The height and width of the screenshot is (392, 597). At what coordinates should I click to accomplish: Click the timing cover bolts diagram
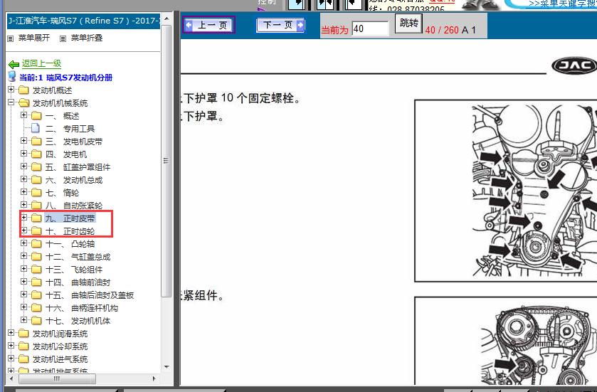click(x=506, y=191)
